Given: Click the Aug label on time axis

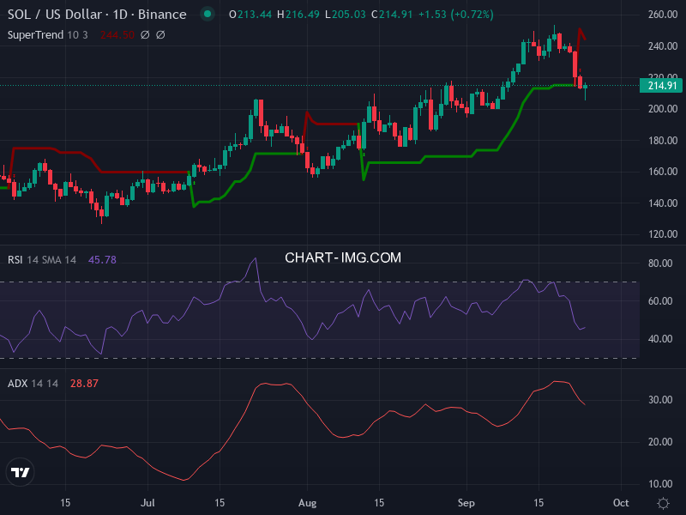Looking at the screenshot, I should coord(307,503).
